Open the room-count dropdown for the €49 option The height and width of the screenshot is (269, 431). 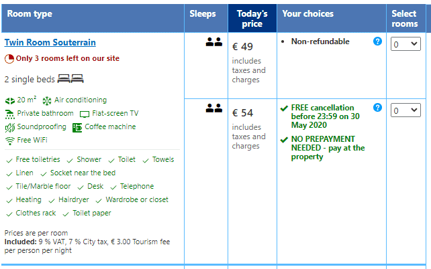405,44
